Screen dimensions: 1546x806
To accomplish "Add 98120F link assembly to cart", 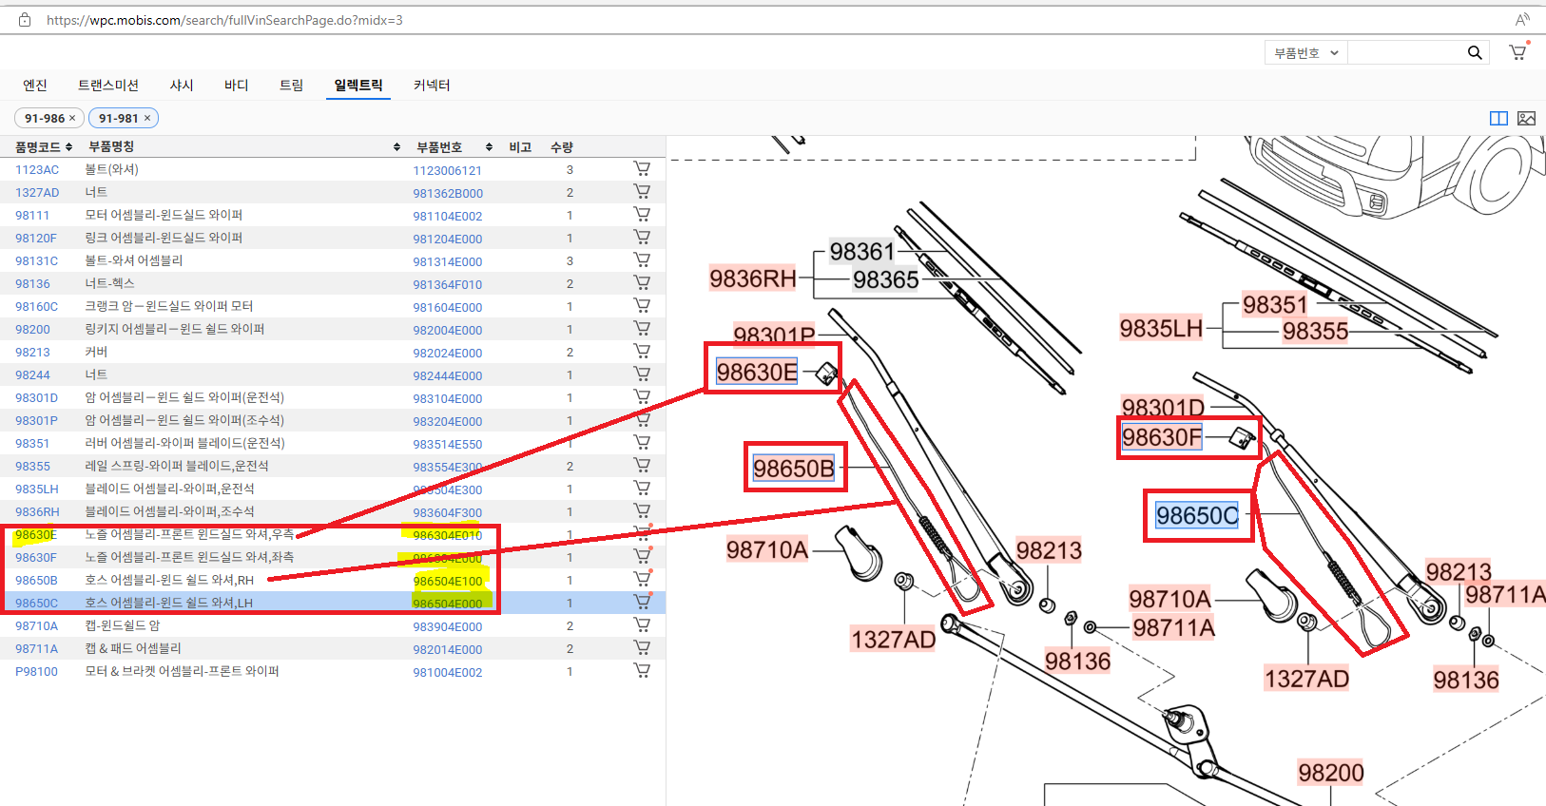I will click(643, 238).
